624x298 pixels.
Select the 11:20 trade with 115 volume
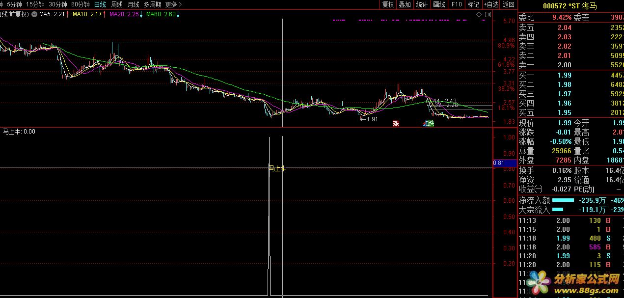571,265
